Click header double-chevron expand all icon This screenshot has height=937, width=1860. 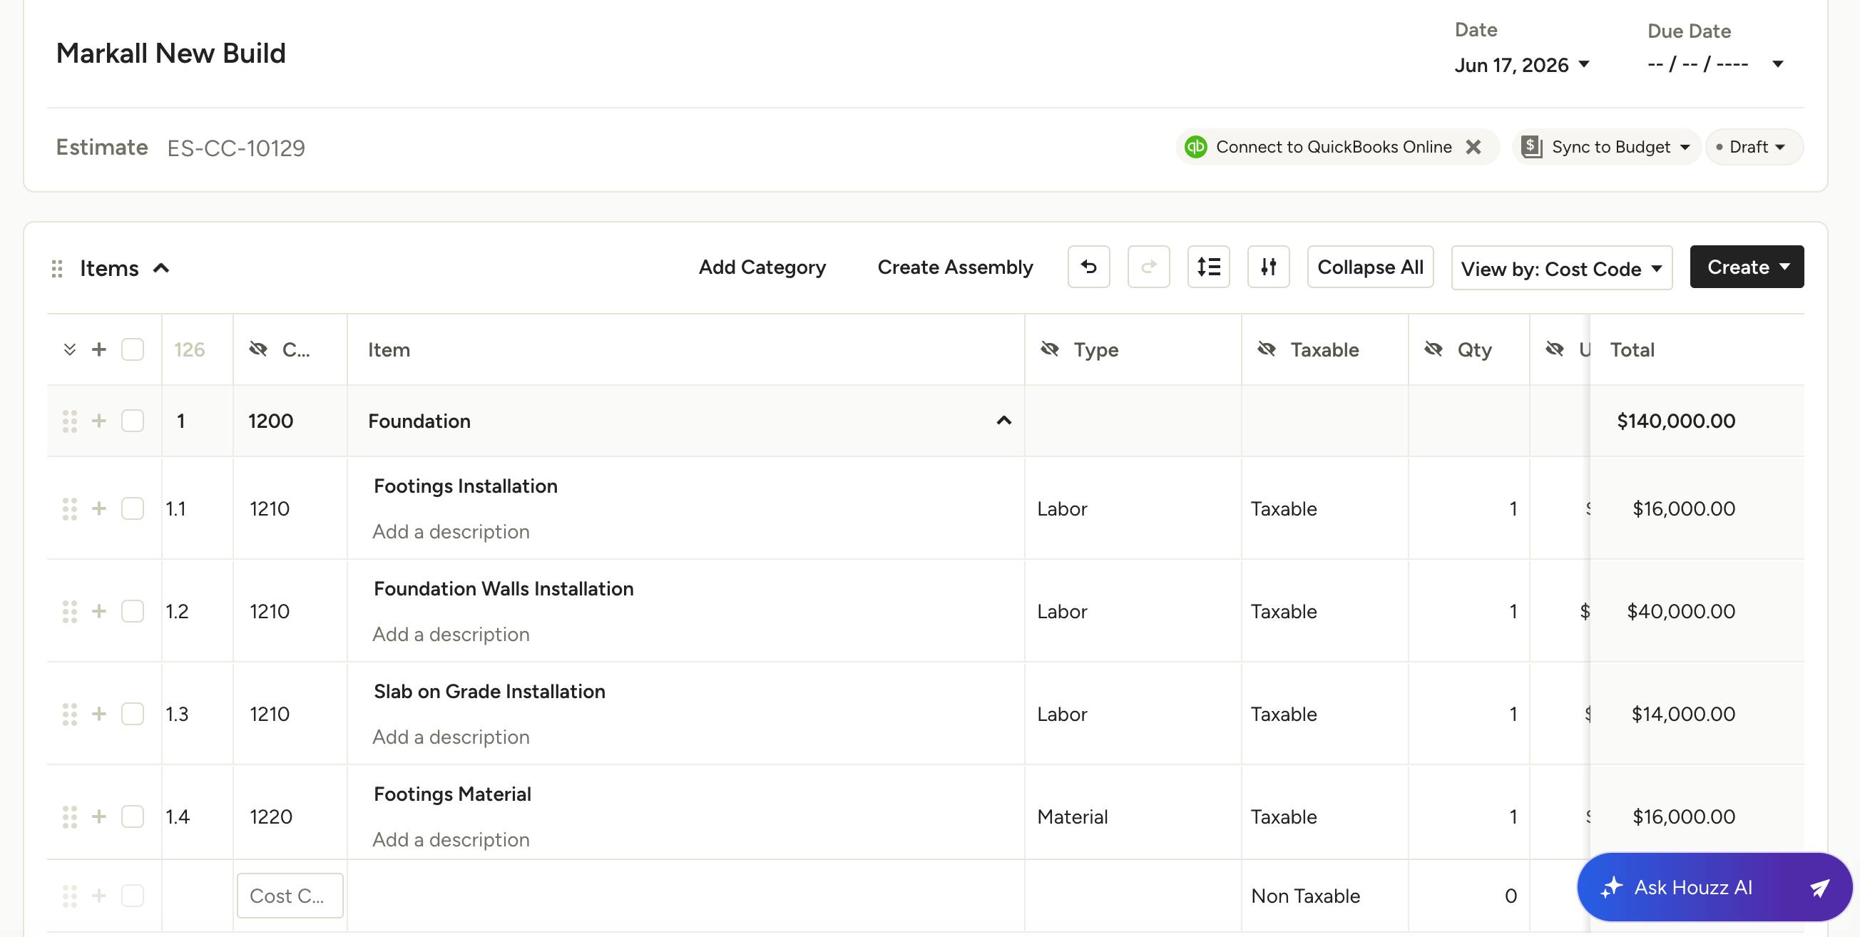point(69,349)
